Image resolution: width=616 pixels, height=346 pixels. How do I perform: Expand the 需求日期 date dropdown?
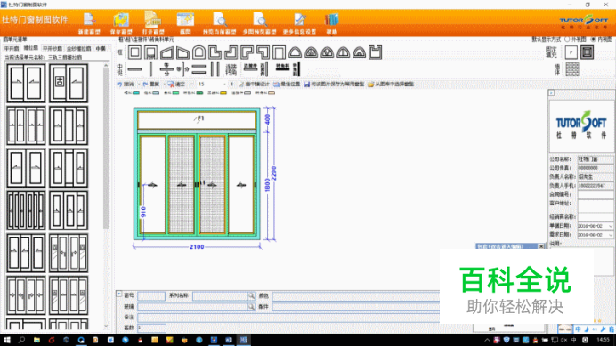[610, 235]
